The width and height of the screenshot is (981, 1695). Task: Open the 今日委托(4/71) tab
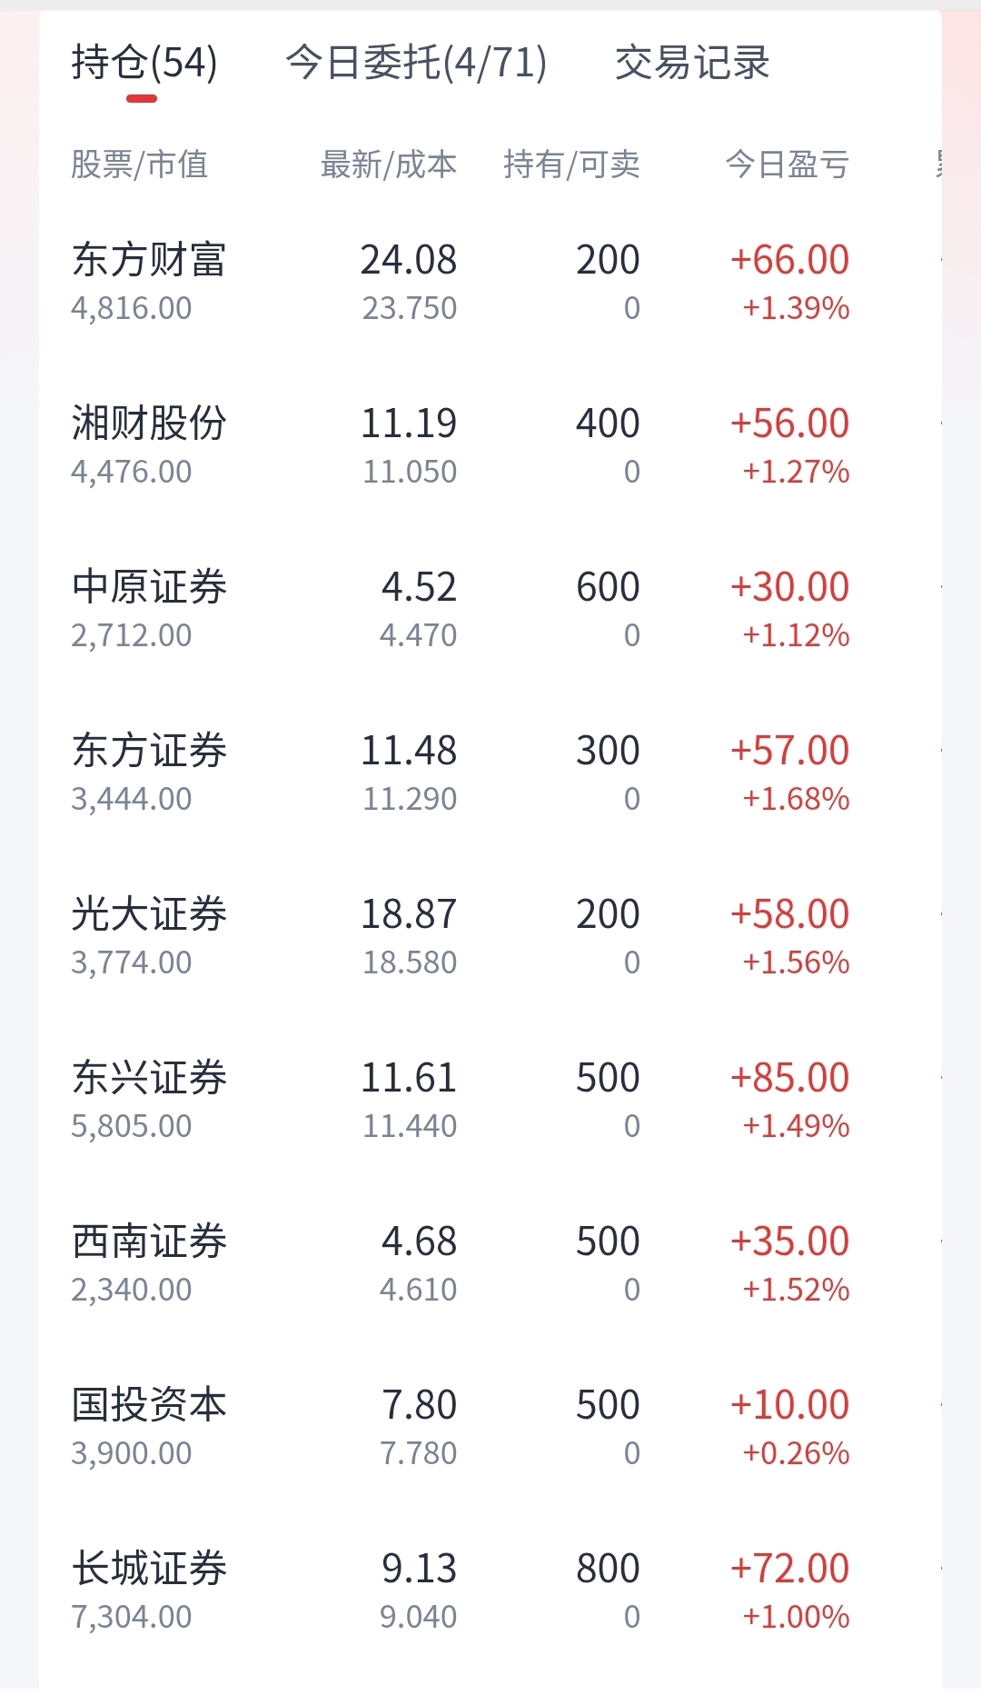pos(416,63)
